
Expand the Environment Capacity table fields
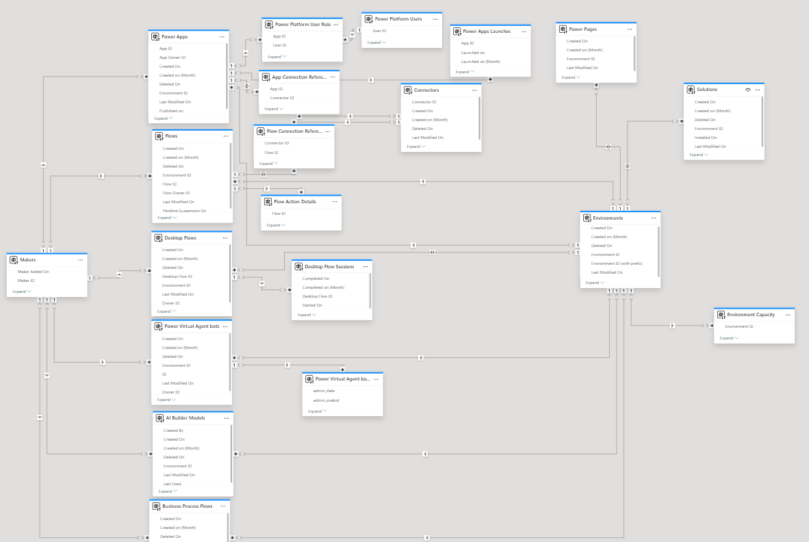click(729, 338)
